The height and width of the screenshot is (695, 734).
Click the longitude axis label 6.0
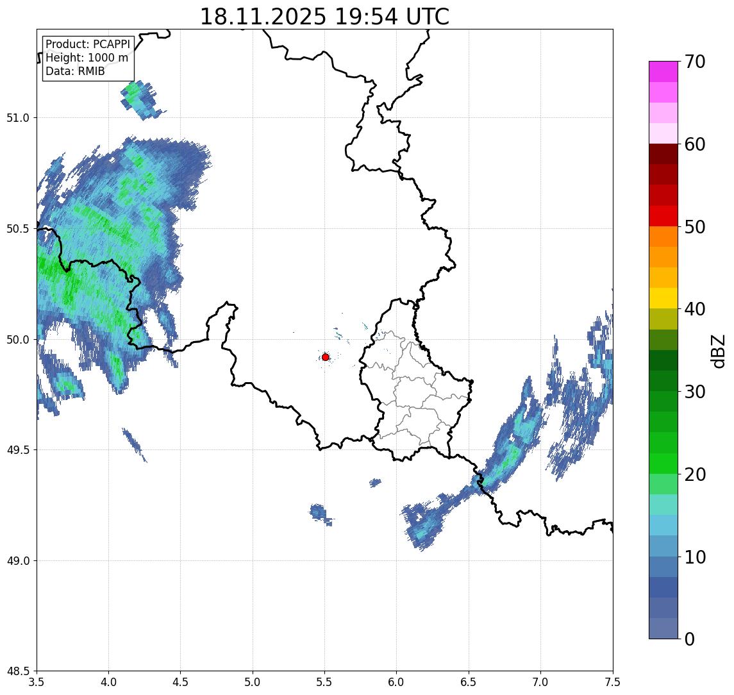pyautogui.click(x=397, y=682)
